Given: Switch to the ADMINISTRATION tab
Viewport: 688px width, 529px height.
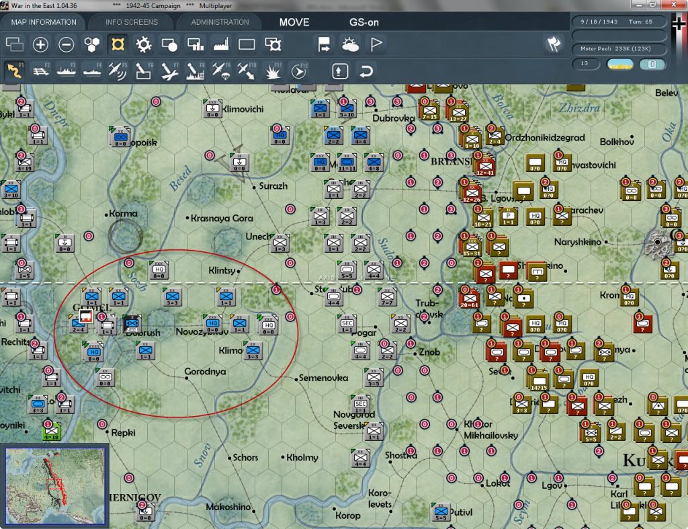Looking at the screenshot, I should 220,22.
